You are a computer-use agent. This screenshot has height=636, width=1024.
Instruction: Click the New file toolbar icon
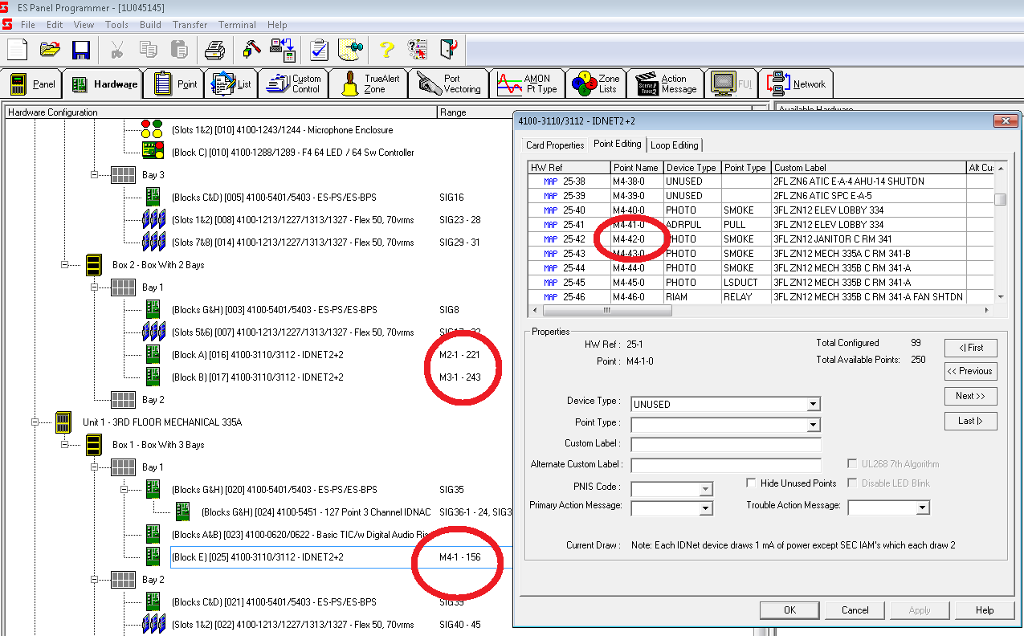tap(17, 49)
